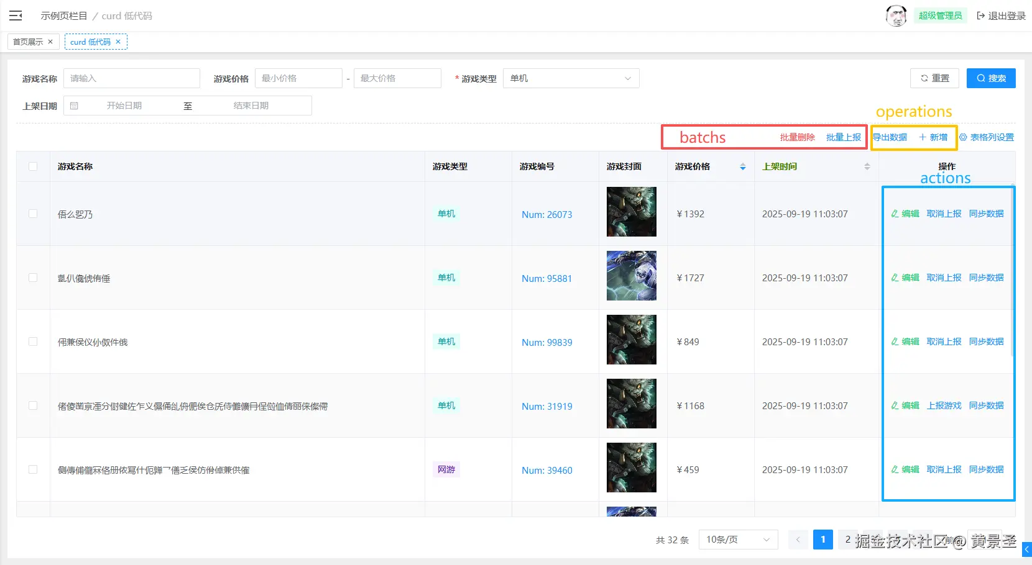Click 同步数据 for Num: 31919

986,405
